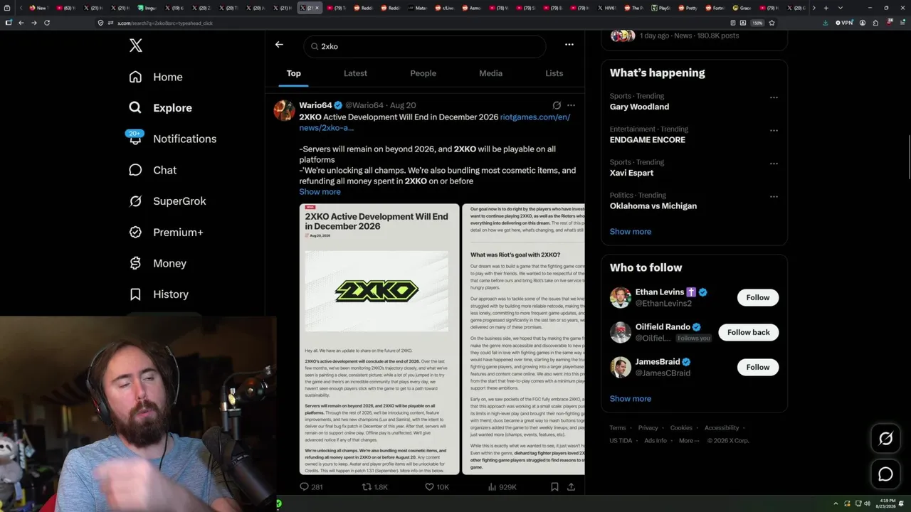The width and height of the screenshot is (911, 512).
Task: Open the Accessibility footer link
Action: pos(722,428)
